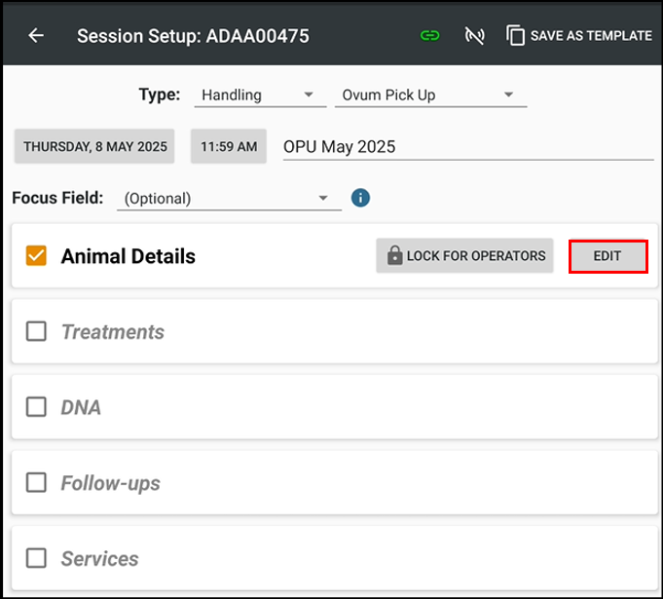Image resolution: width=663 pixels, height=599 pixels.
Task: Enable the Treatments checkbox
Action: 36,331
